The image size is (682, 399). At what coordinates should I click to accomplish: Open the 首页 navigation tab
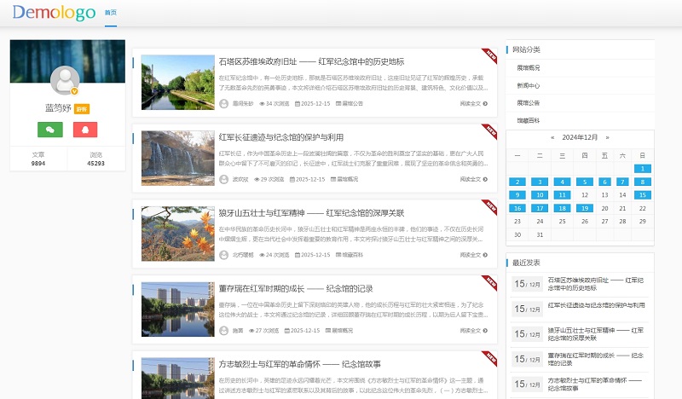pyautogui.click(x=111, y=13)
